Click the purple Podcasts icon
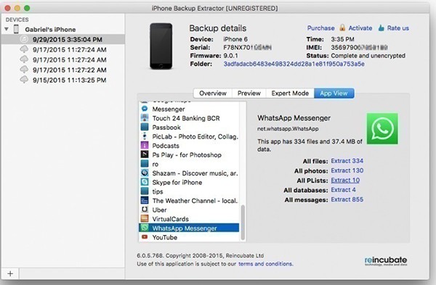 click(x=145, y=146)
